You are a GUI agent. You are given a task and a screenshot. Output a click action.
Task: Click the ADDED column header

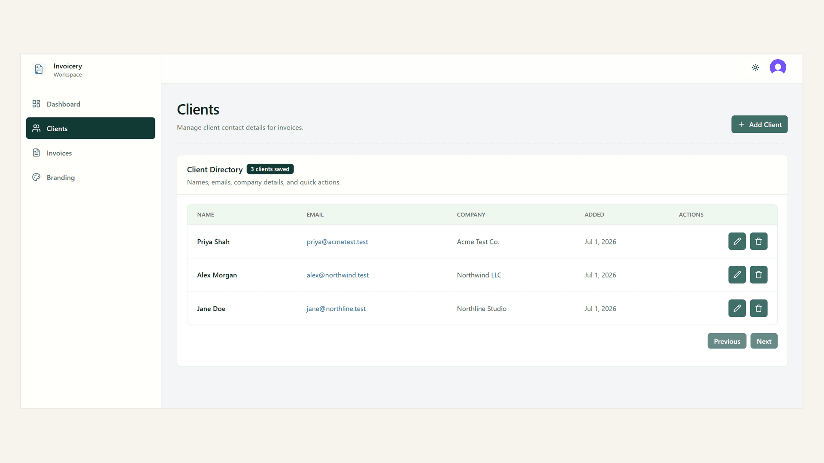click(x=594, y=215)
